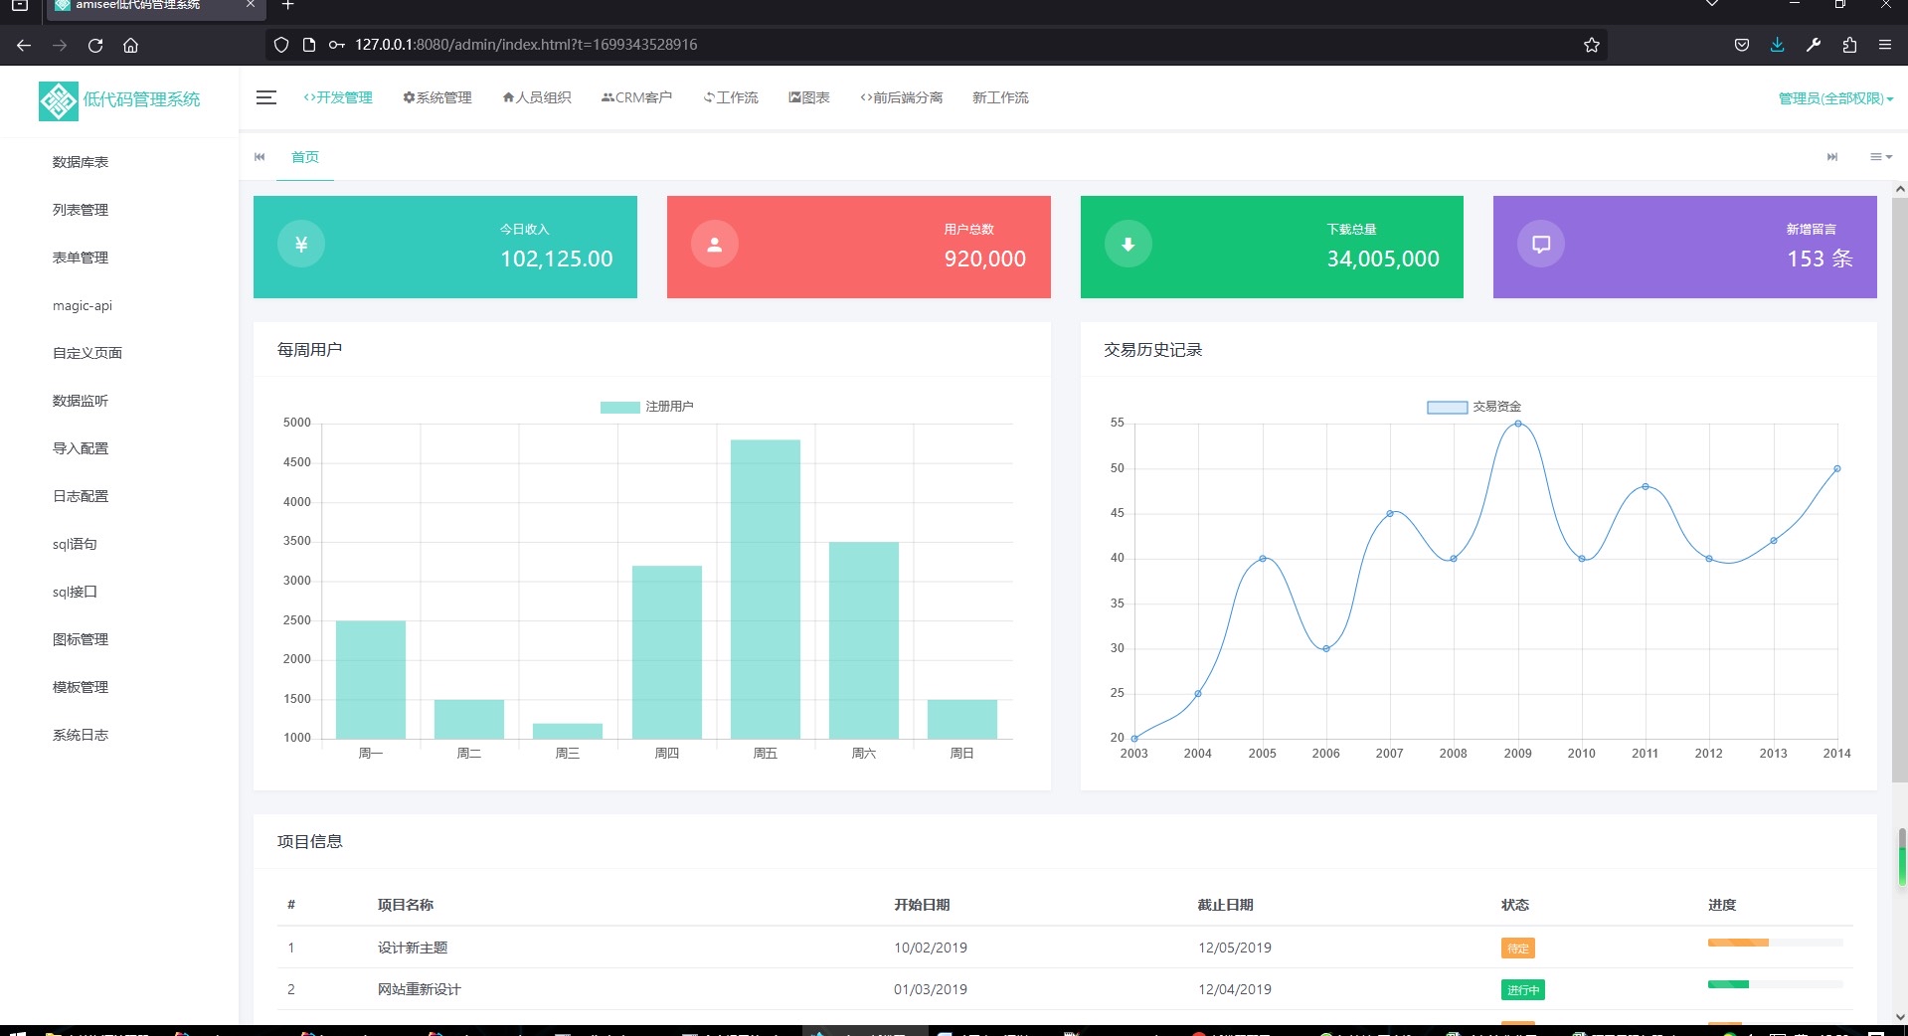1908x1036 pixels.
Task: Open sql接口 in sidebar
Action: [x=75, y=592]
